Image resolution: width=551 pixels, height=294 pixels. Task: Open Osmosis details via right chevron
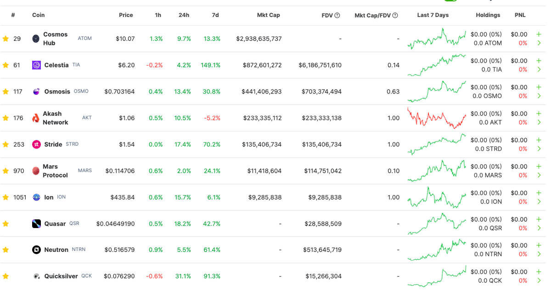(x=539, y=96)
